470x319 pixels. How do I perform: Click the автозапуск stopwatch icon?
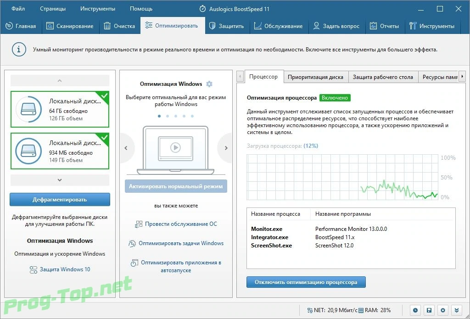(134, 263)
